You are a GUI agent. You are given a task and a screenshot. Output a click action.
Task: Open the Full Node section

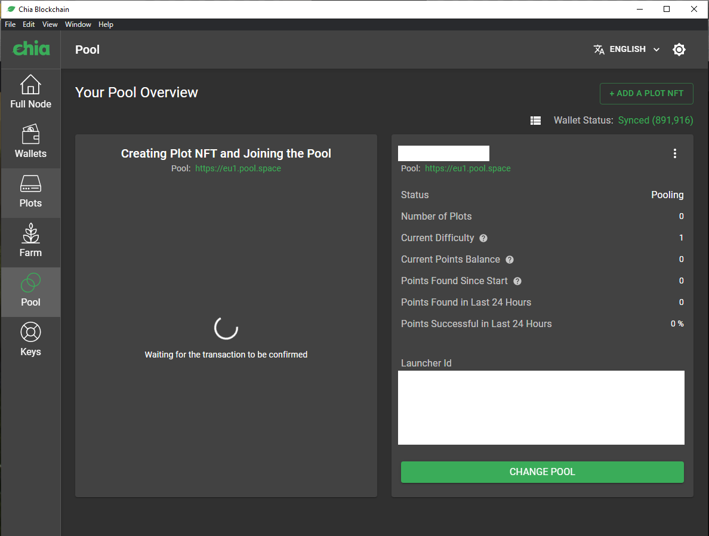tap(31, 91)
